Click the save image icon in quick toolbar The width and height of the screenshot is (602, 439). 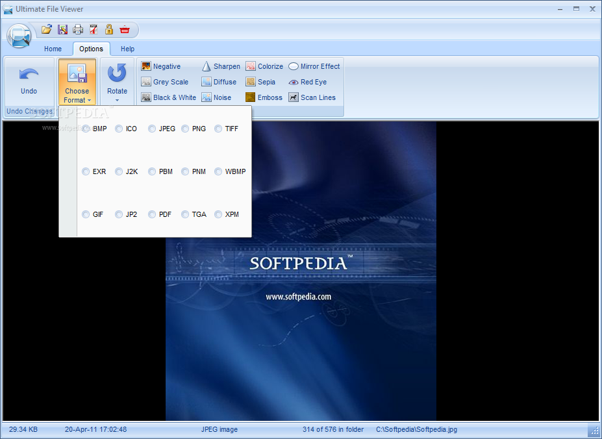point(62,29)
